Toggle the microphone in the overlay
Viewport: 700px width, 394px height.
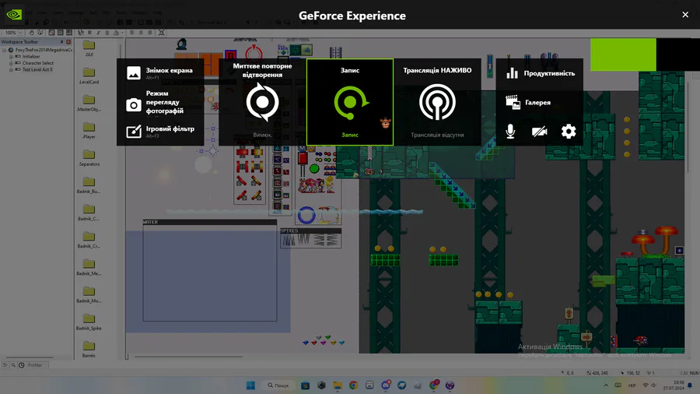click(x=510, y=132)
